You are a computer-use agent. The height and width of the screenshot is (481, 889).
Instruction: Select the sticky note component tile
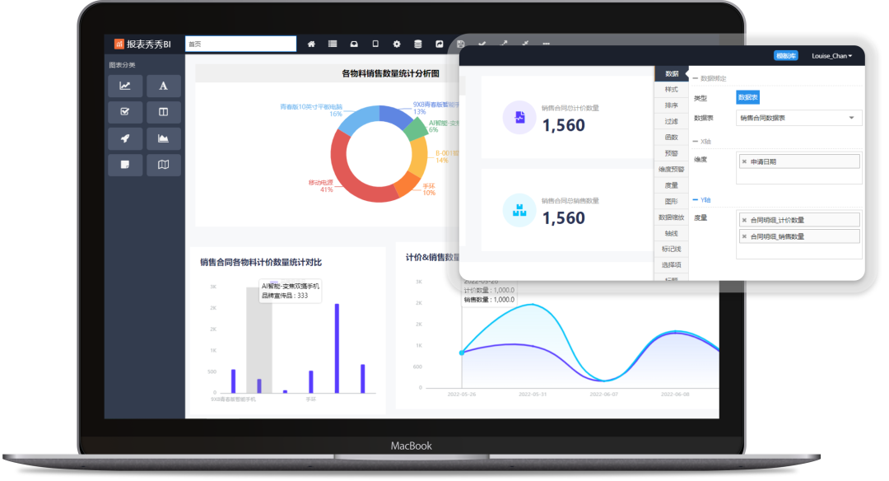tap(125, 165)
